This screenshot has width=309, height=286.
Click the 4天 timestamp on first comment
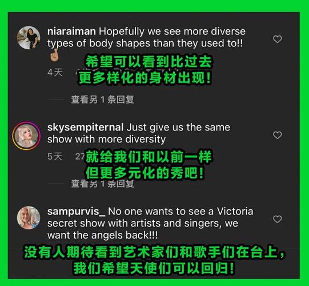55,73
